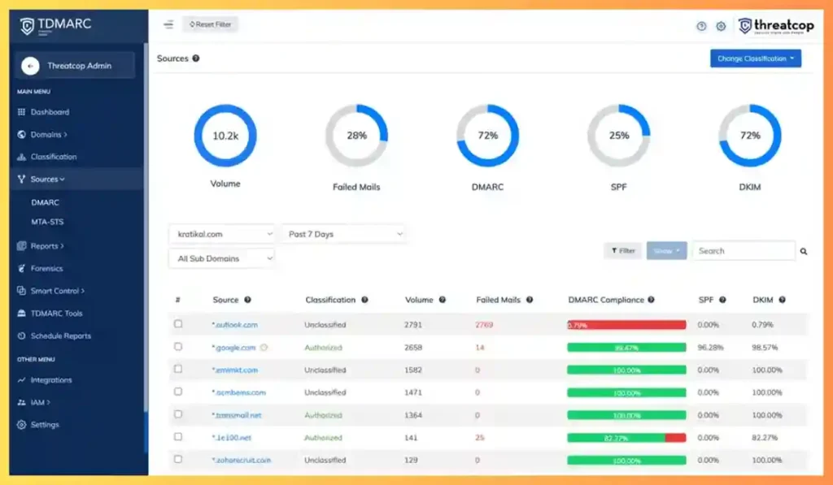Open the zohorecruit.com source link

(x=241, y=461)
